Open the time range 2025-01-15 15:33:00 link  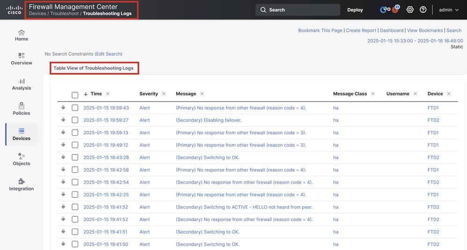click(x=415, y=41)
